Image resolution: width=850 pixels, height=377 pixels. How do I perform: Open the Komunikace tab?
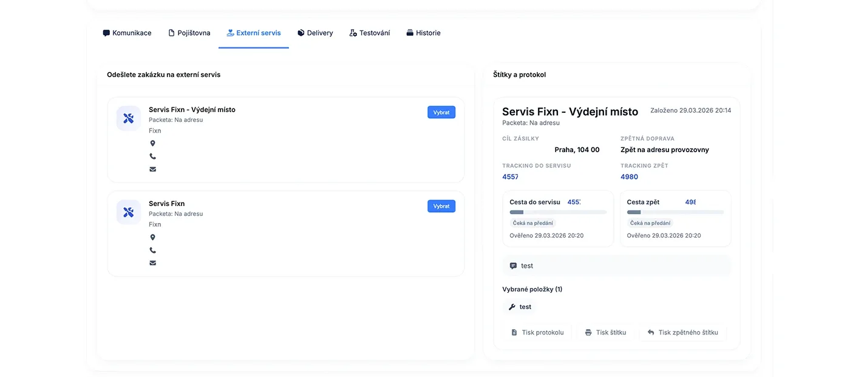coord(127,33)
